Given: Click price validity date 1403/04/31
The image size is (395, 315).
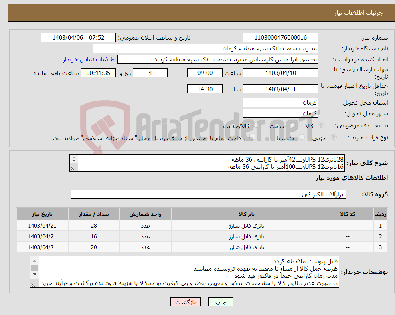Looking at the screenshot, I should [x=280, y=89].
